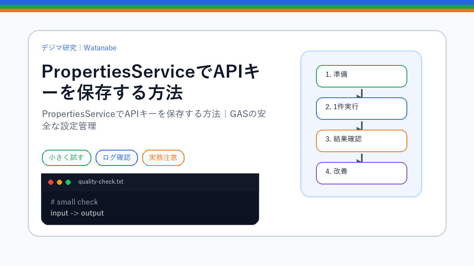Click the 'input -> output' code line
The width and height of the screenshot is (474, 266).
point(77,213)
